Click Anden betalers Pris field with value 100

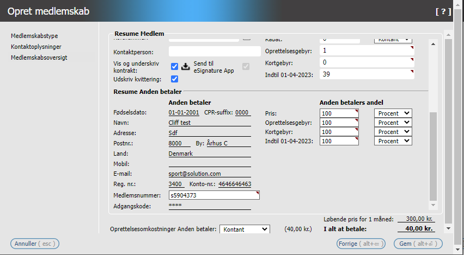coord(339,113)
